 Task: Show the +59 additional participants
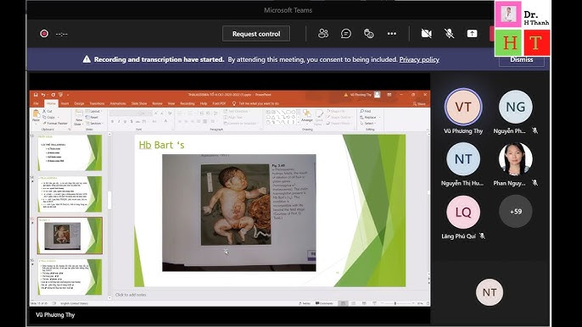516,212
